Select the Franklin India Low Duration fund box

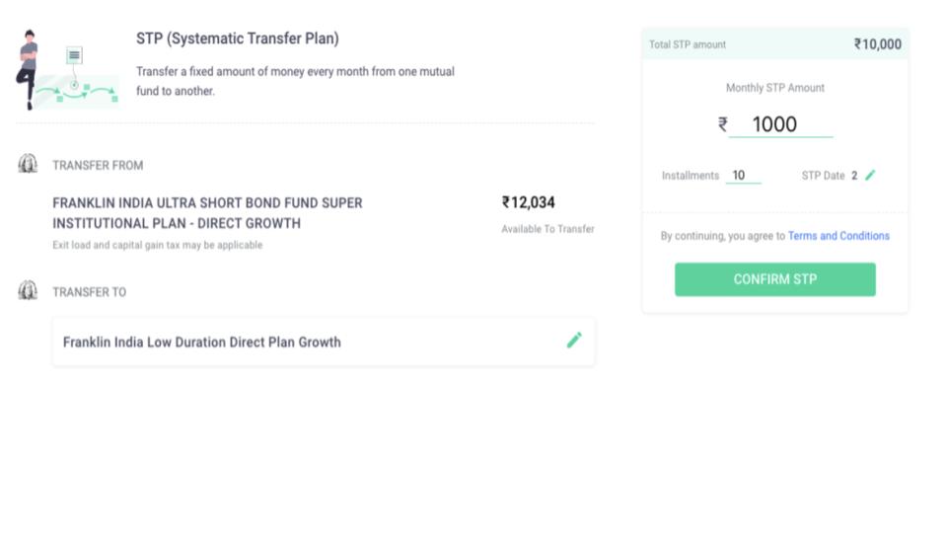tap(324, 343)
